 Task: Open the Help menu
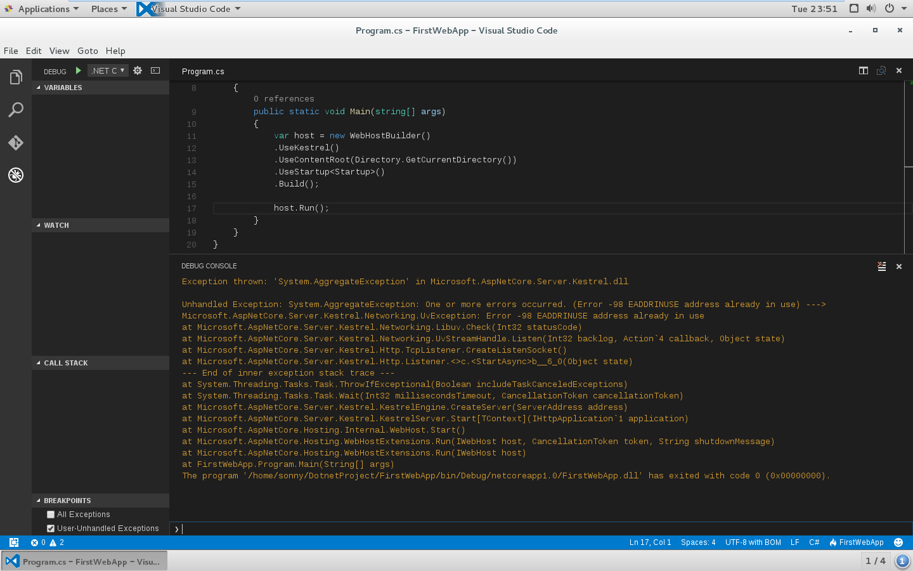pos(115,51)
